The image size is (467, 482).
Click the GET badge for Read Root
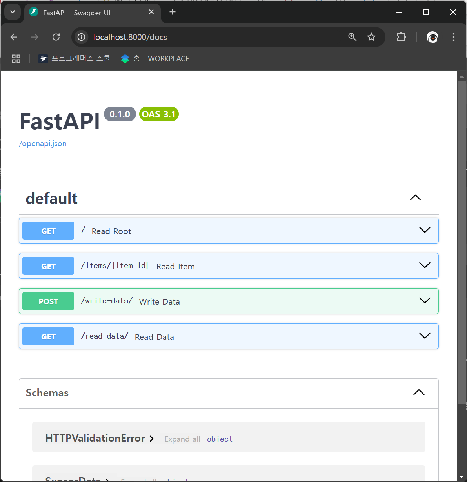click(x=48, y=231)
